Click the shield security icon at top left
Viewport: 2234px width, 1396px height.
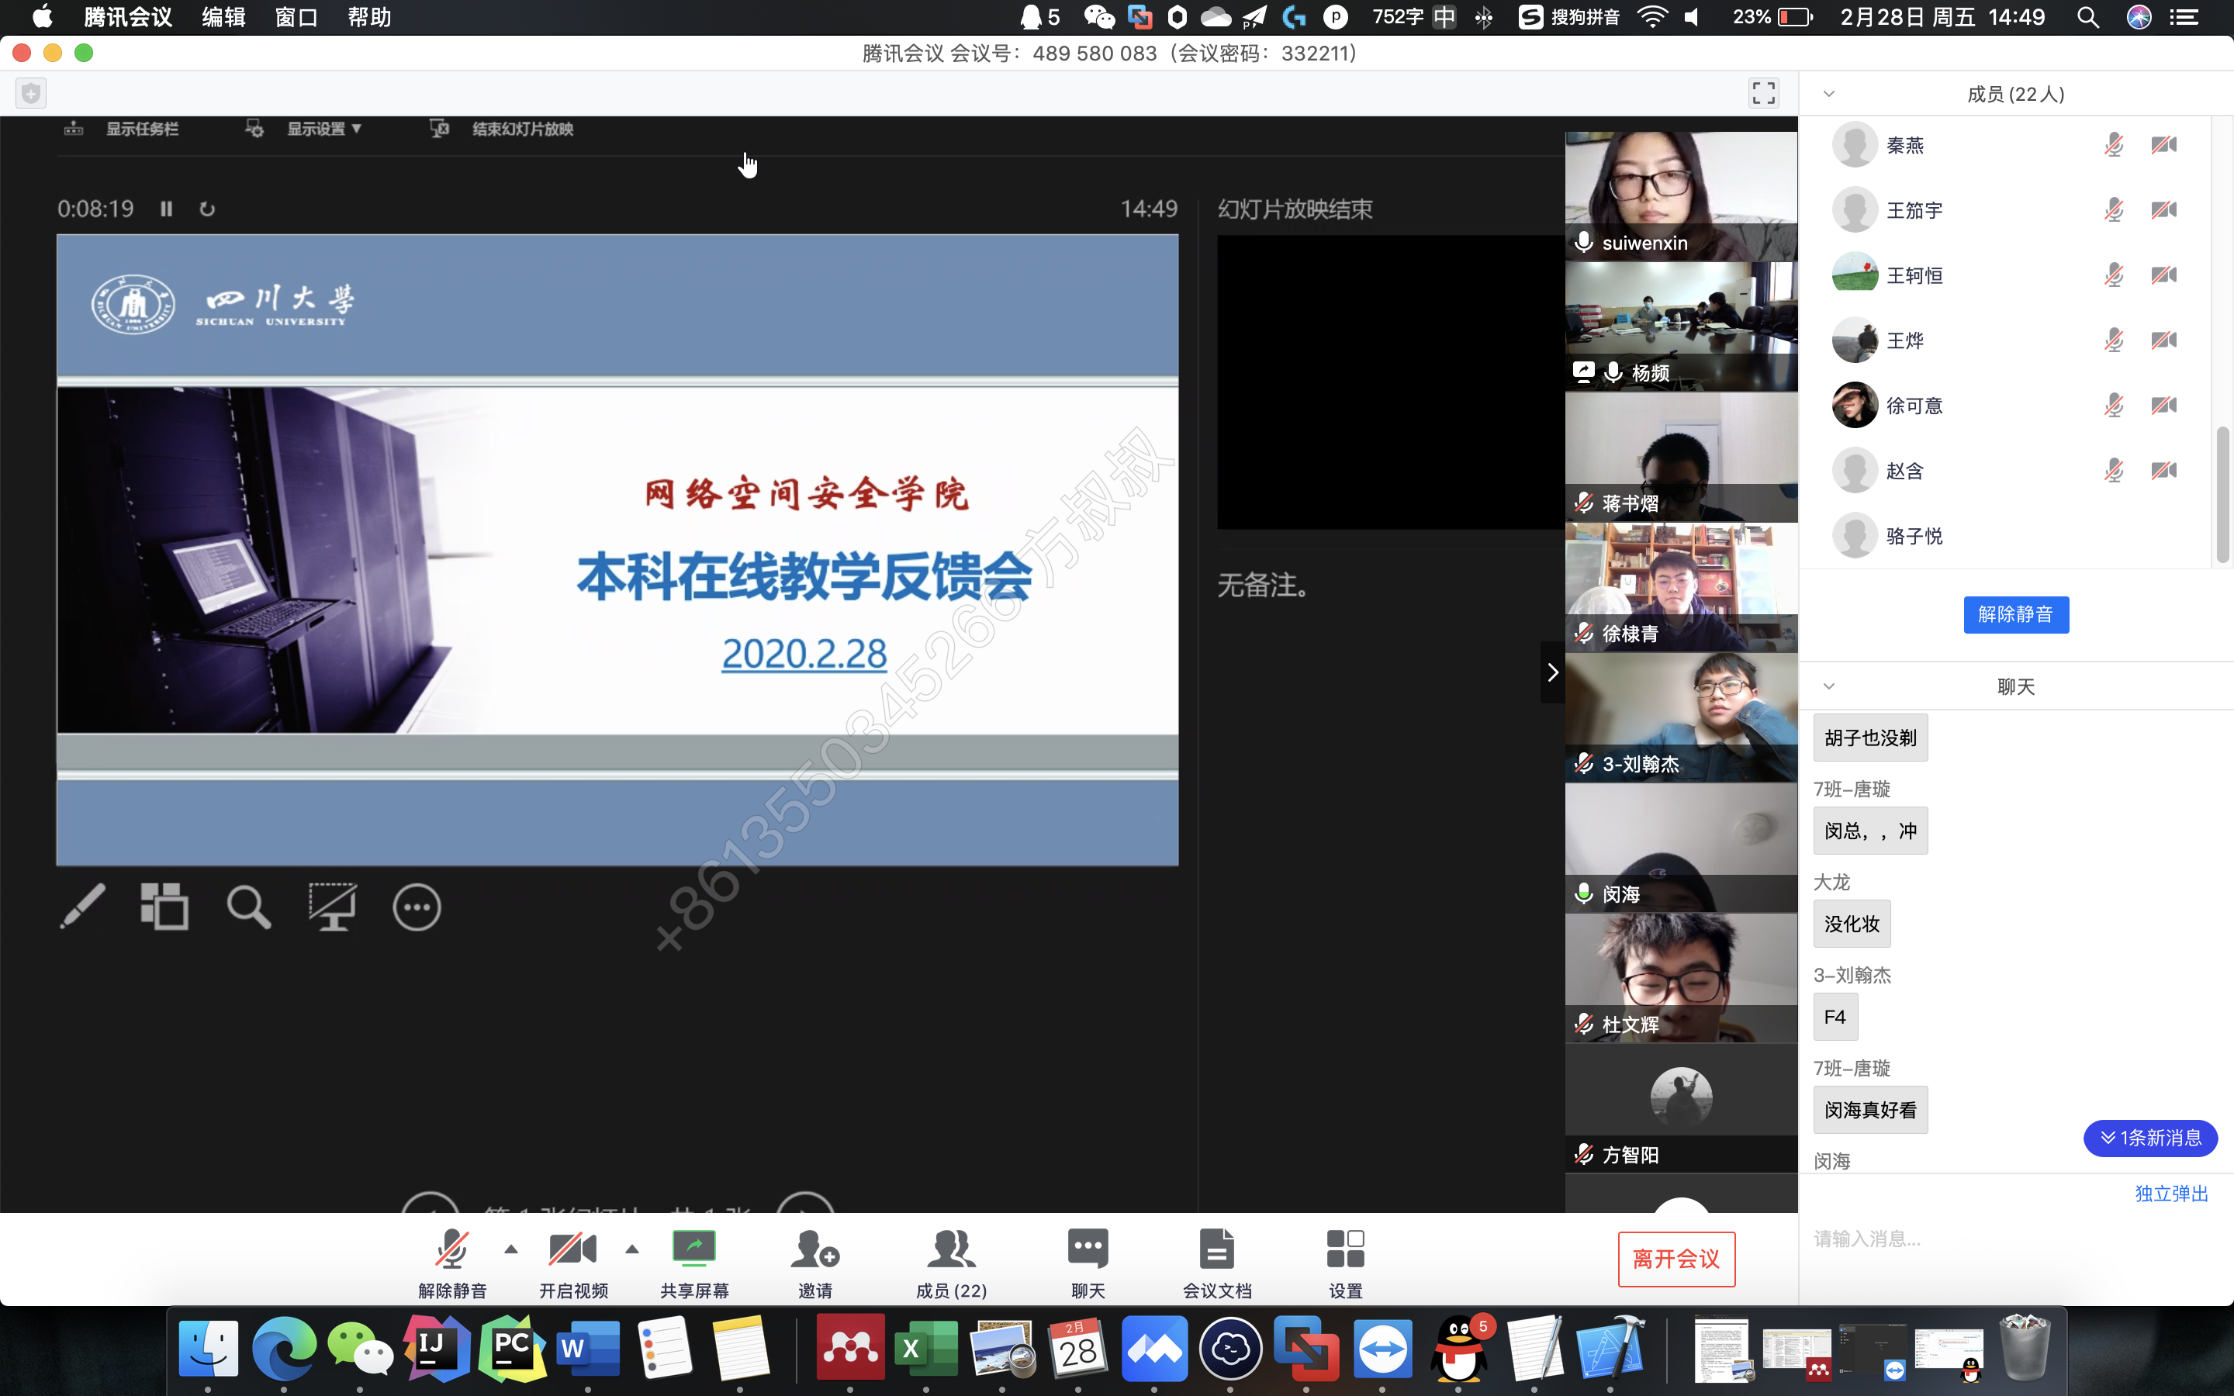coord(31,93)
